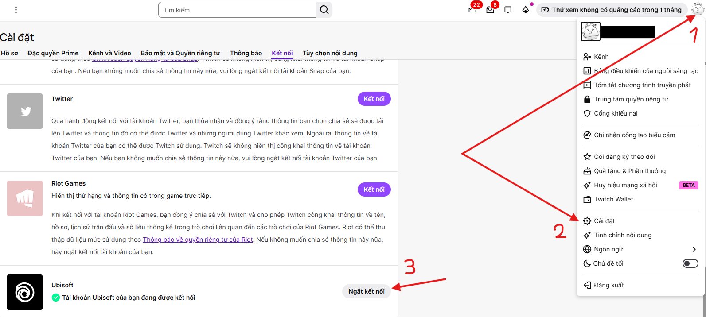
Task: Open Bảo mật và Quyền riêng tư tab
Action: coord(180,53)
